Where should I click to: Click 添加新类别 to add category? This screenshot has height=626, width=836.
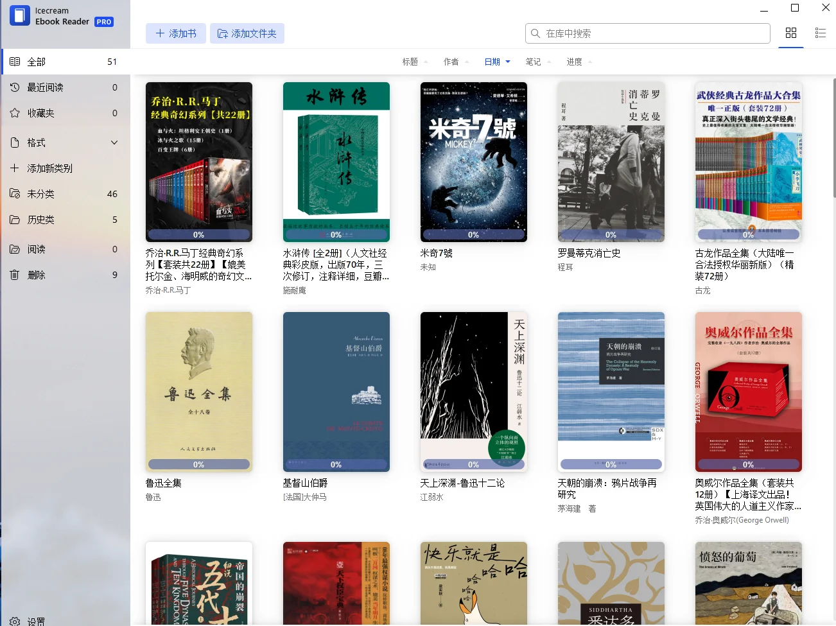click(65, 168)
